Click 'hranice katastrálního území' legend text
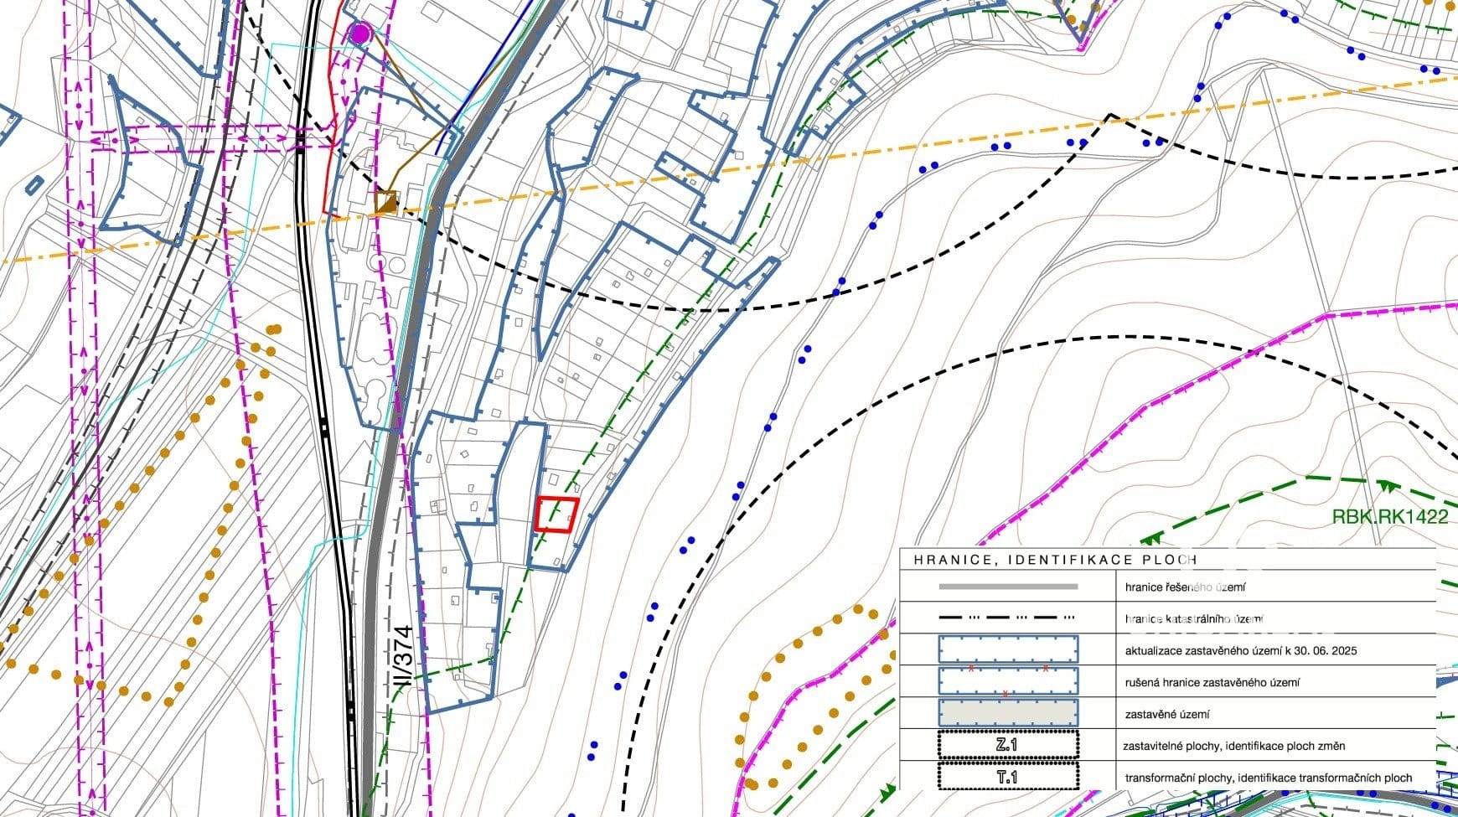The width and height of the screenshot is (1458, 817). pos(1193,619)
